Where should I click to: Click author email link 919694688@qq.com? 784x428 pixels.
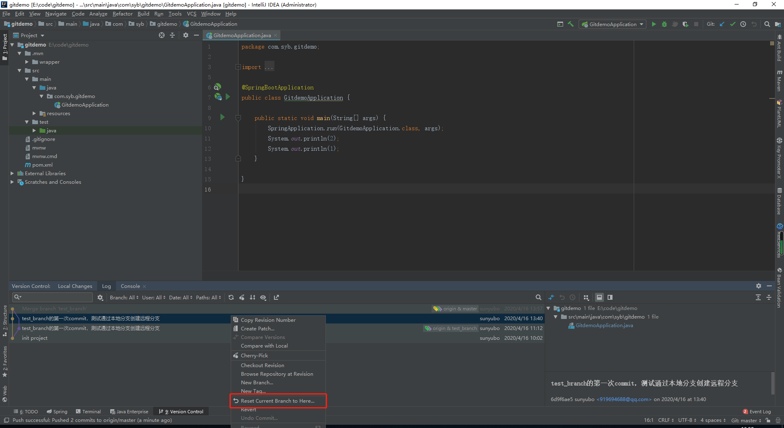[624, 399]
